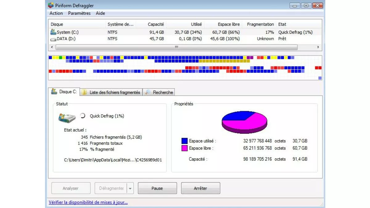Open the check for updates link
The width and height of the screenshot is (370, 208).
88,202
